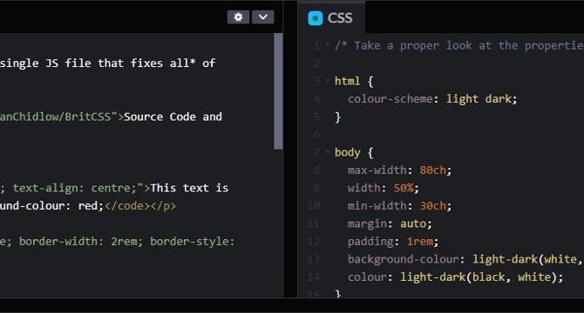Click line number 10 in CSS gutter

(314, 206)
